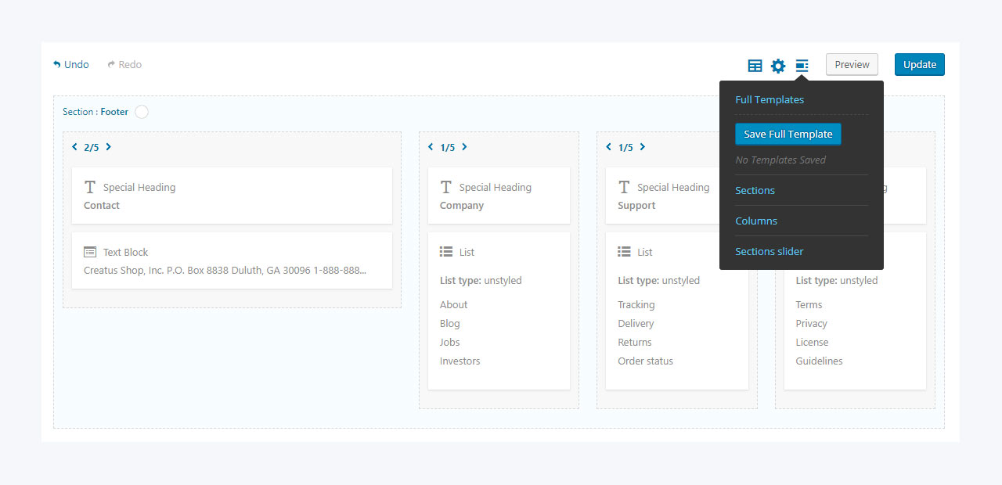Click the About list item
1002x485 pixels.
(x=453, y=305)
